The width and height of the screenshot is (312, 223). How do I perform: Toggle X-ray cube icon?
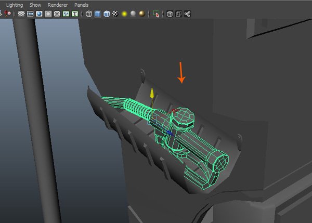[x=170, y=14]
